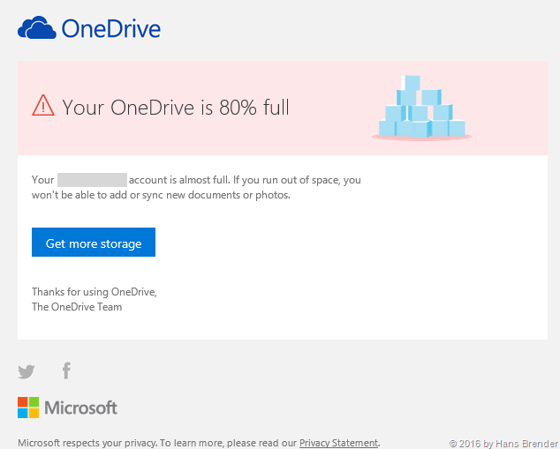Click the greyed-out redacted account name
The image size is (560, 449).
(93, 179)
